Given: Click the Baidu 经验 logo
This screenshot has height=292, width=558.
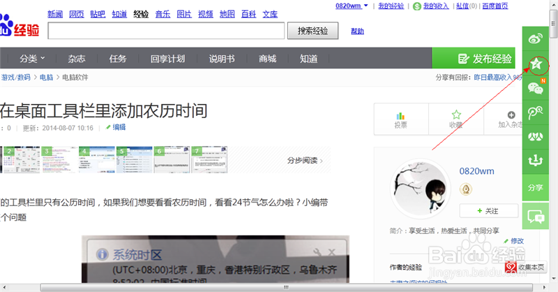Looking at the screenshot, I should [x=20, y=26].
